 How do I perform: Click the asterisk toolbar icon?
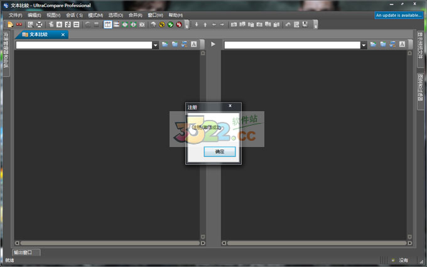(x=59, y=25)
